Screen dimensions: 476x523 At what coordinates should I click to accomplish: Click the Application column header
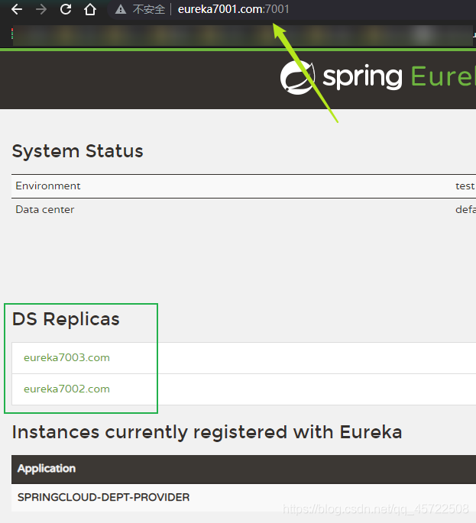(x=47, y=469)
